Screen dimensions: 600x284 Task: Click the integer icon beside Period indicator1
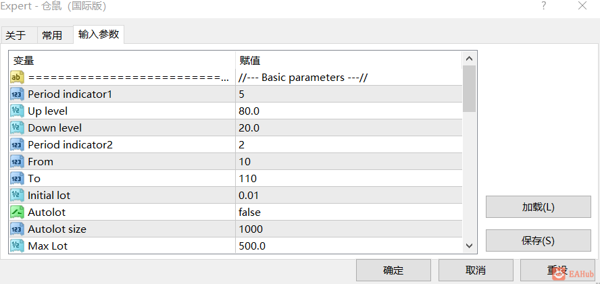(18, 94)
